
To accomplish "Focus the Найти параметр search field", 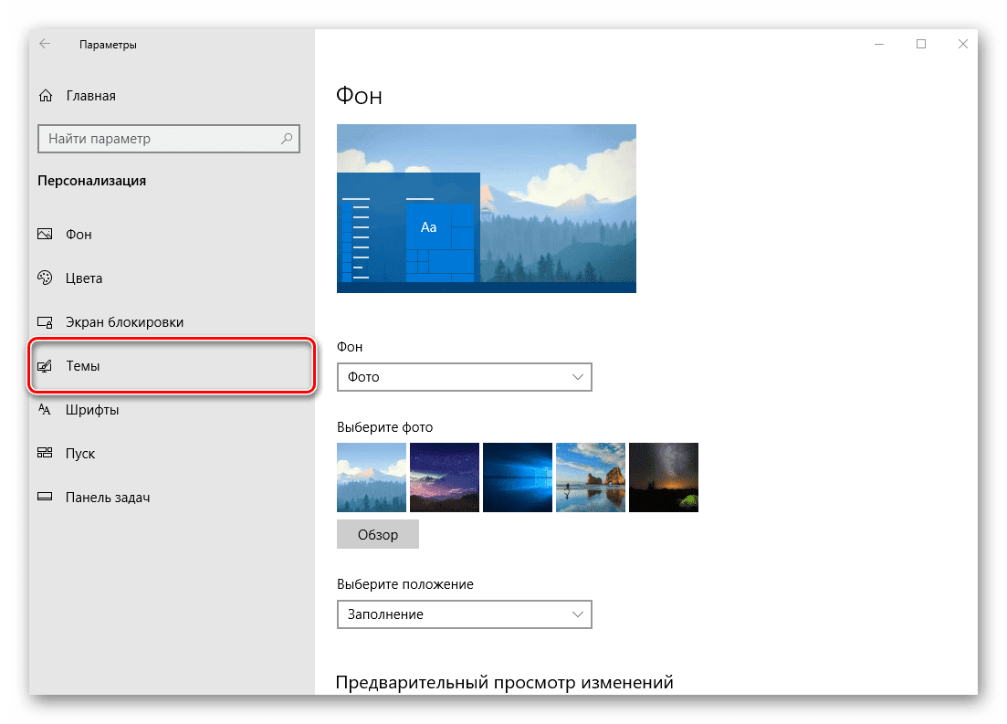I will point(169,139).
